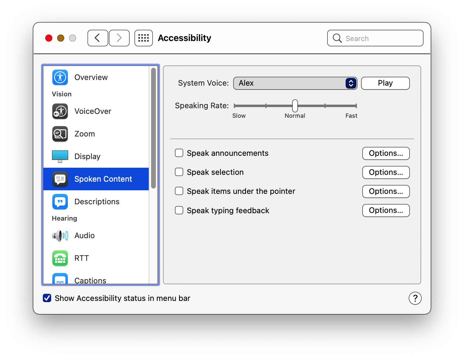Open Display accessibility settings
The image size is (464, 358).
click(x=60, y=156)
